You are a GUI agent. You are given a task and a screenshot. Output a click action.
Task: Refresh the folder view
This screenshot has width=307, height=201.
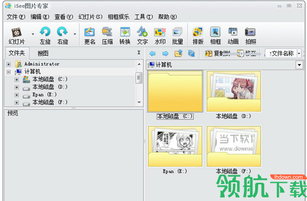point(191,54)
